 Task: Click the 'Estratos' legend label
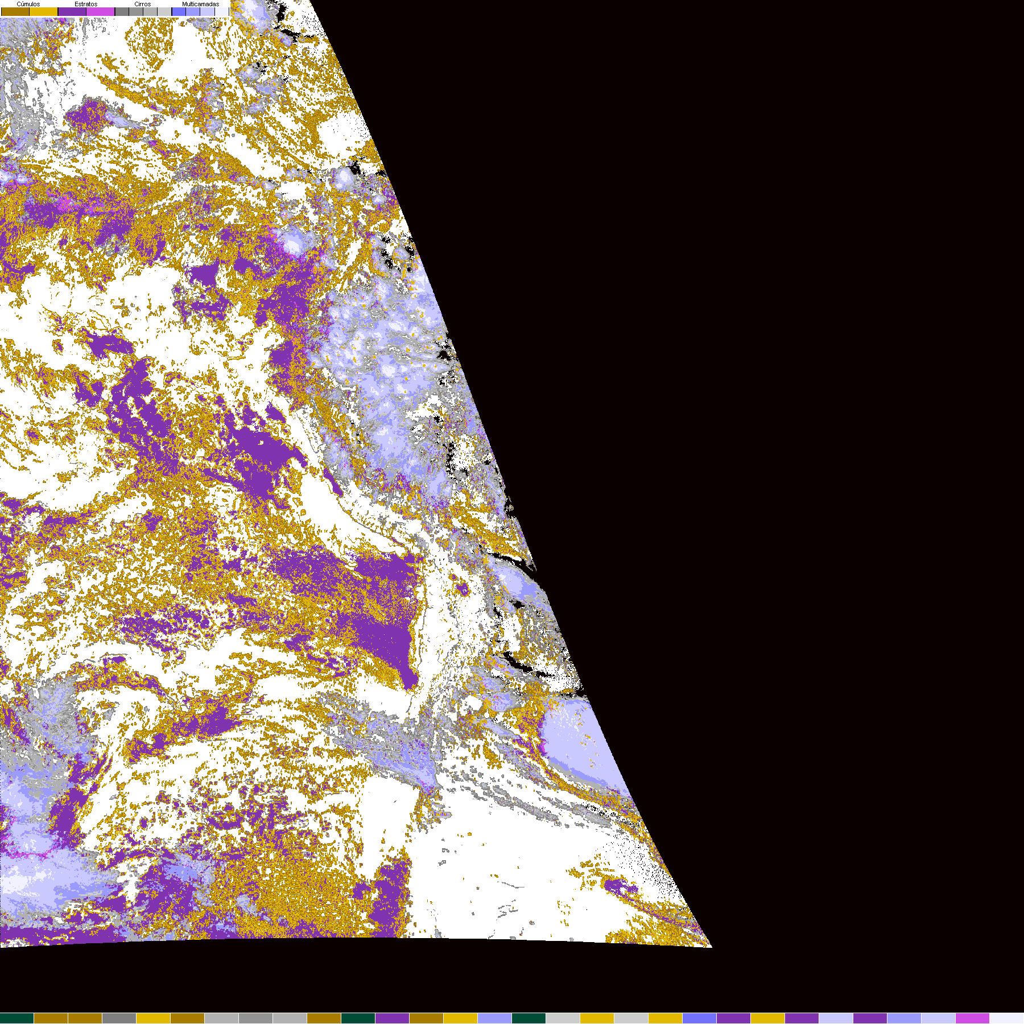[x=86, y=4]
